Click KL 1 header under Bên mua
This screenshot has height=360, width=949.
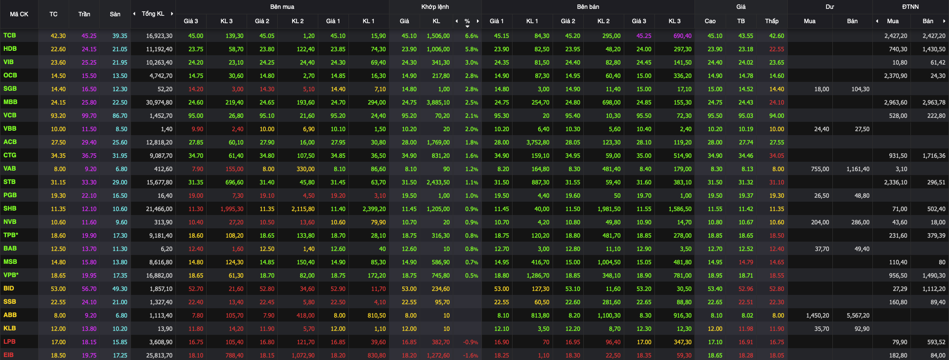369,21
